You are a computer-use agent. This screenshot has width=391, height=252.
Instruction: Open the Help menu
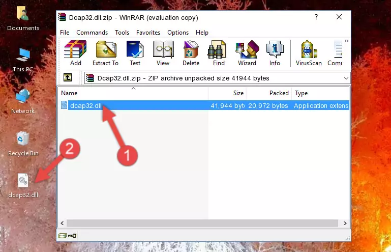click(x=202, y=33)
